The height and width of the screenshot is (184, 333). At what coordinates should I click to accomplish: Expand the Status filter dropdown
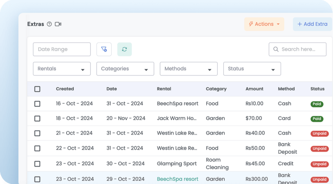coord(252,69)
